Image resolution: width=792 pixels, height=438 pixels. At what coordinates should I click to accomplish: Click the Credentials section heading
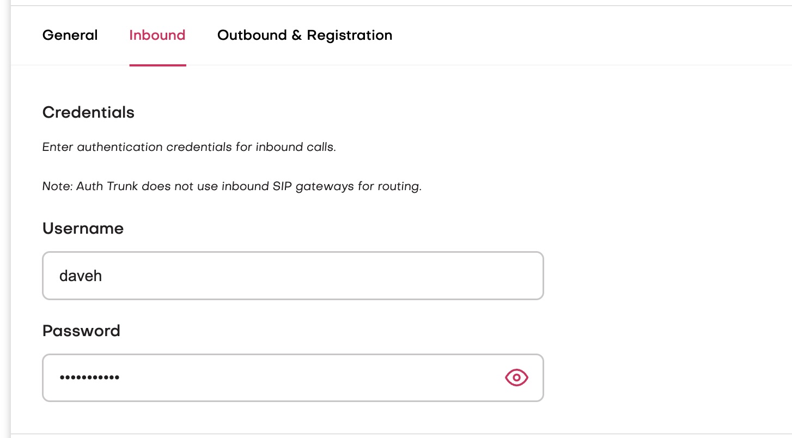[x=88, y=113]
